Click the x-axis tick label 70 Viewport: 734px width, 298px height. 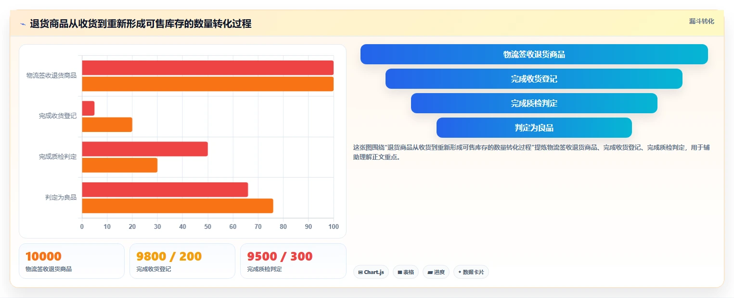point(258,226)
